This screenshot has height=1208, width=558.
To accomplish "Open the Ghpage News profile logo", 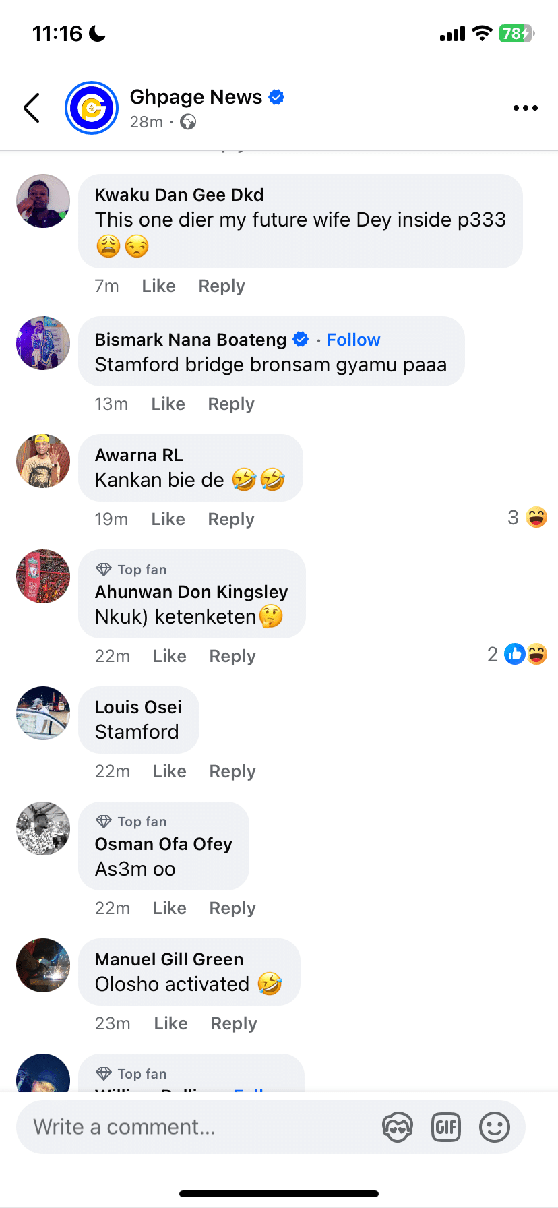I will (x=92, y=108).
